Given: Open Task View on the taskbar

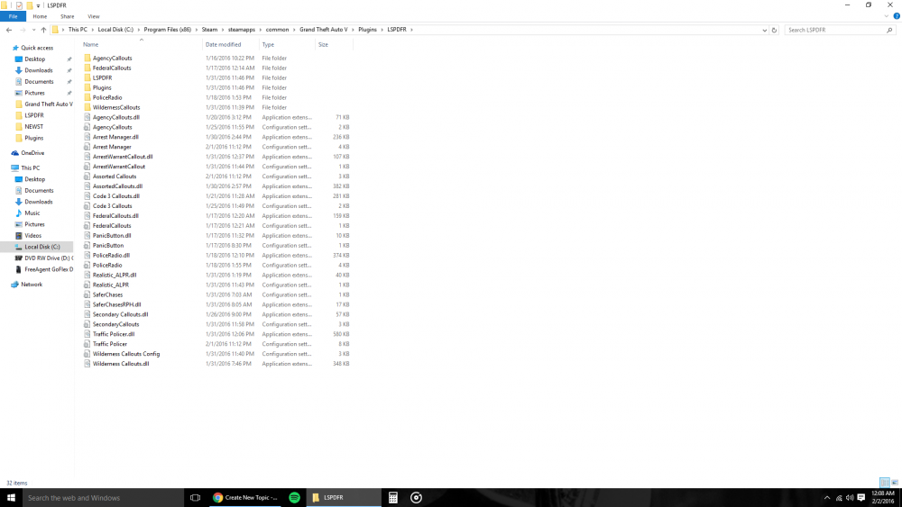Looking at the screenshot, I should (x=195, y=498).
